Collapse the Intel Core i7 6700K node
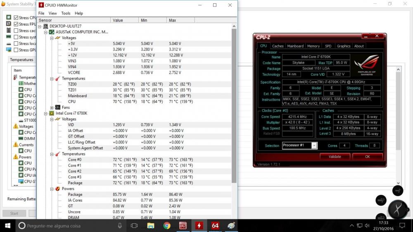The height and width of the screenshot is (232, 413). (46, 113)
